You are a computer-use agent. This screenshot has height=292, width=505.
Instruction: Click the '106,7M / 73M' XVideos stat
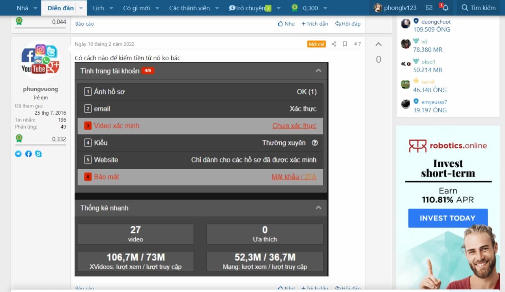(136, 262)
